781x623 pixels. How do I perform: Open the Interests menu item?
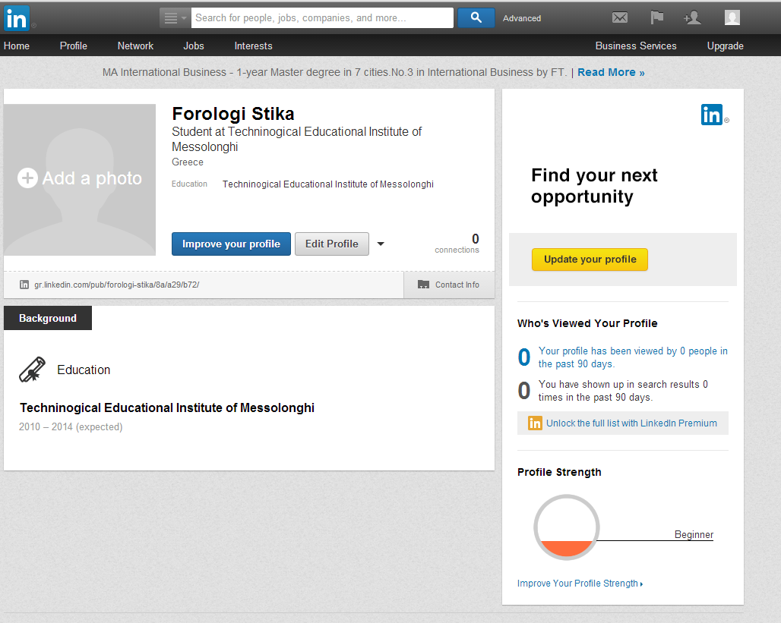point(253,46)
